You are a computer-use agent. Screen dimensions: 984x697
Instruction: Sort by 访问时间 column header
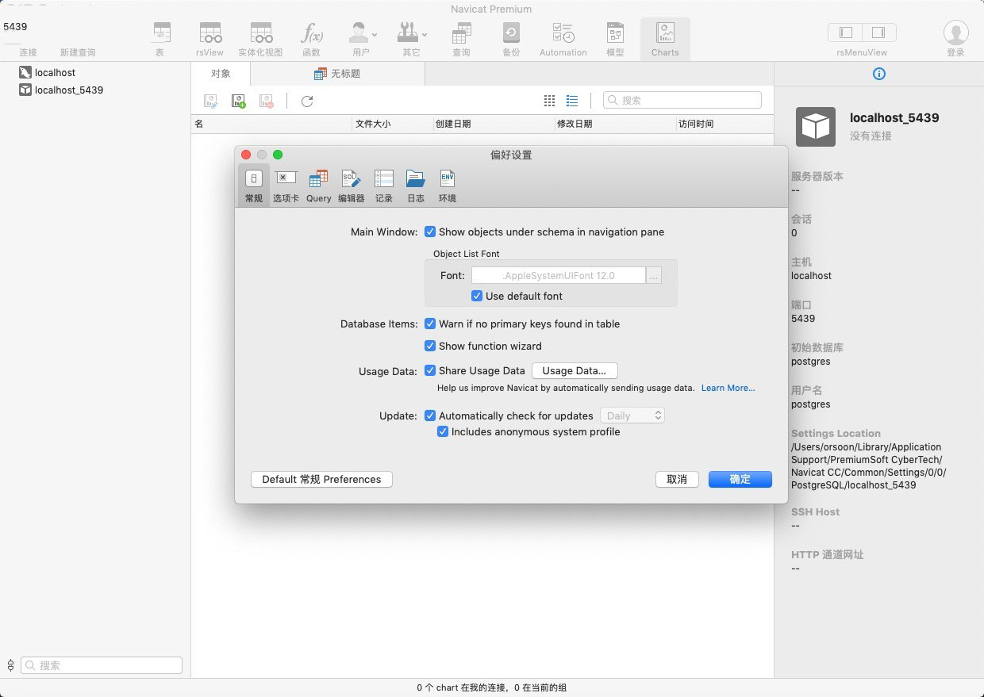[x=725, y=124]
